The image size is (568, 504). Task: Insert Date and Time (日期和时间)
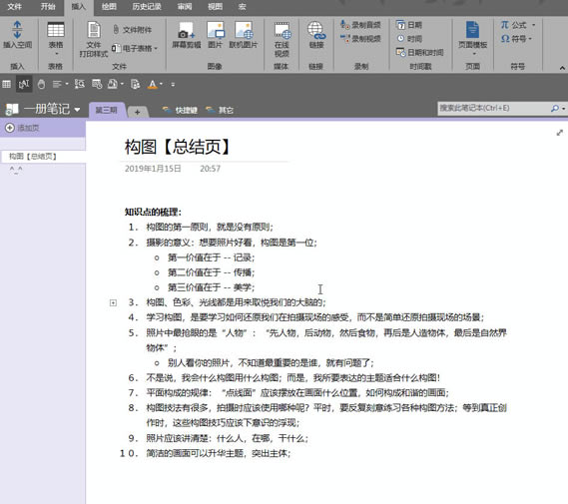point(419,52)
